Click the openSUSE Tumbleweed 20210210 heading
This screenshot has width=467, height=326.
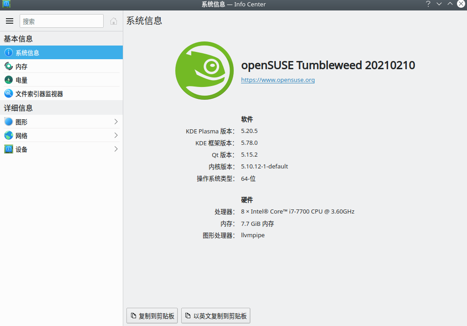pyautogui.click(x=328, y=65)
